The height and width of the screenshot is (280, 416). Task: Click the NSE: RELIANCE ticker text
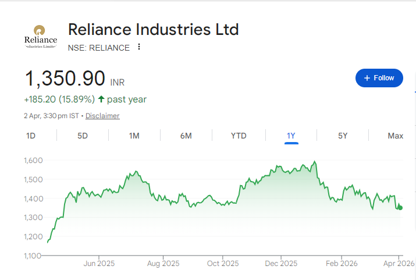coord(99,48)
